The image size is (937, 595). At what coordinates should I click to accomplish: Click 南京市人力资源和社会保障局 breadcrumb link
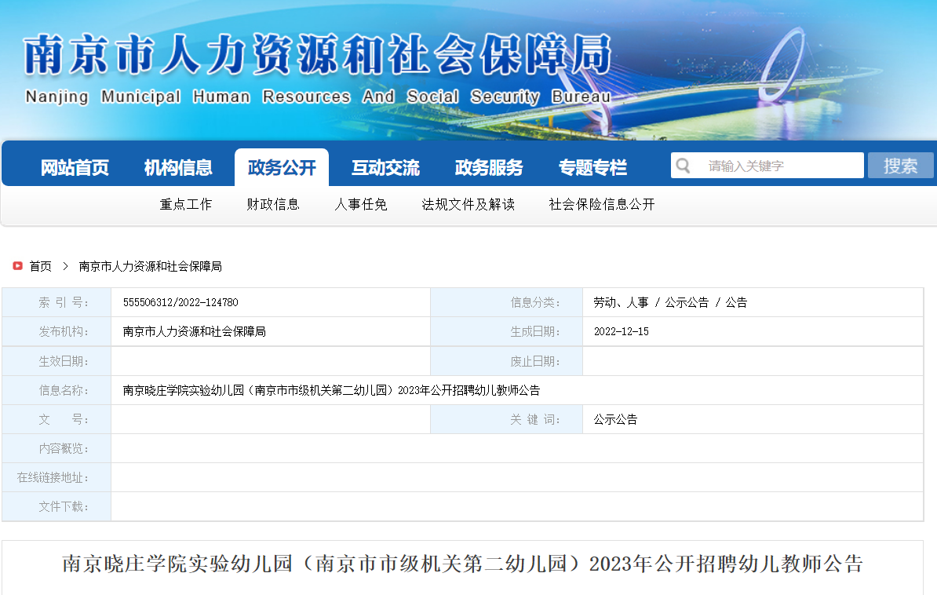(151, 266)
